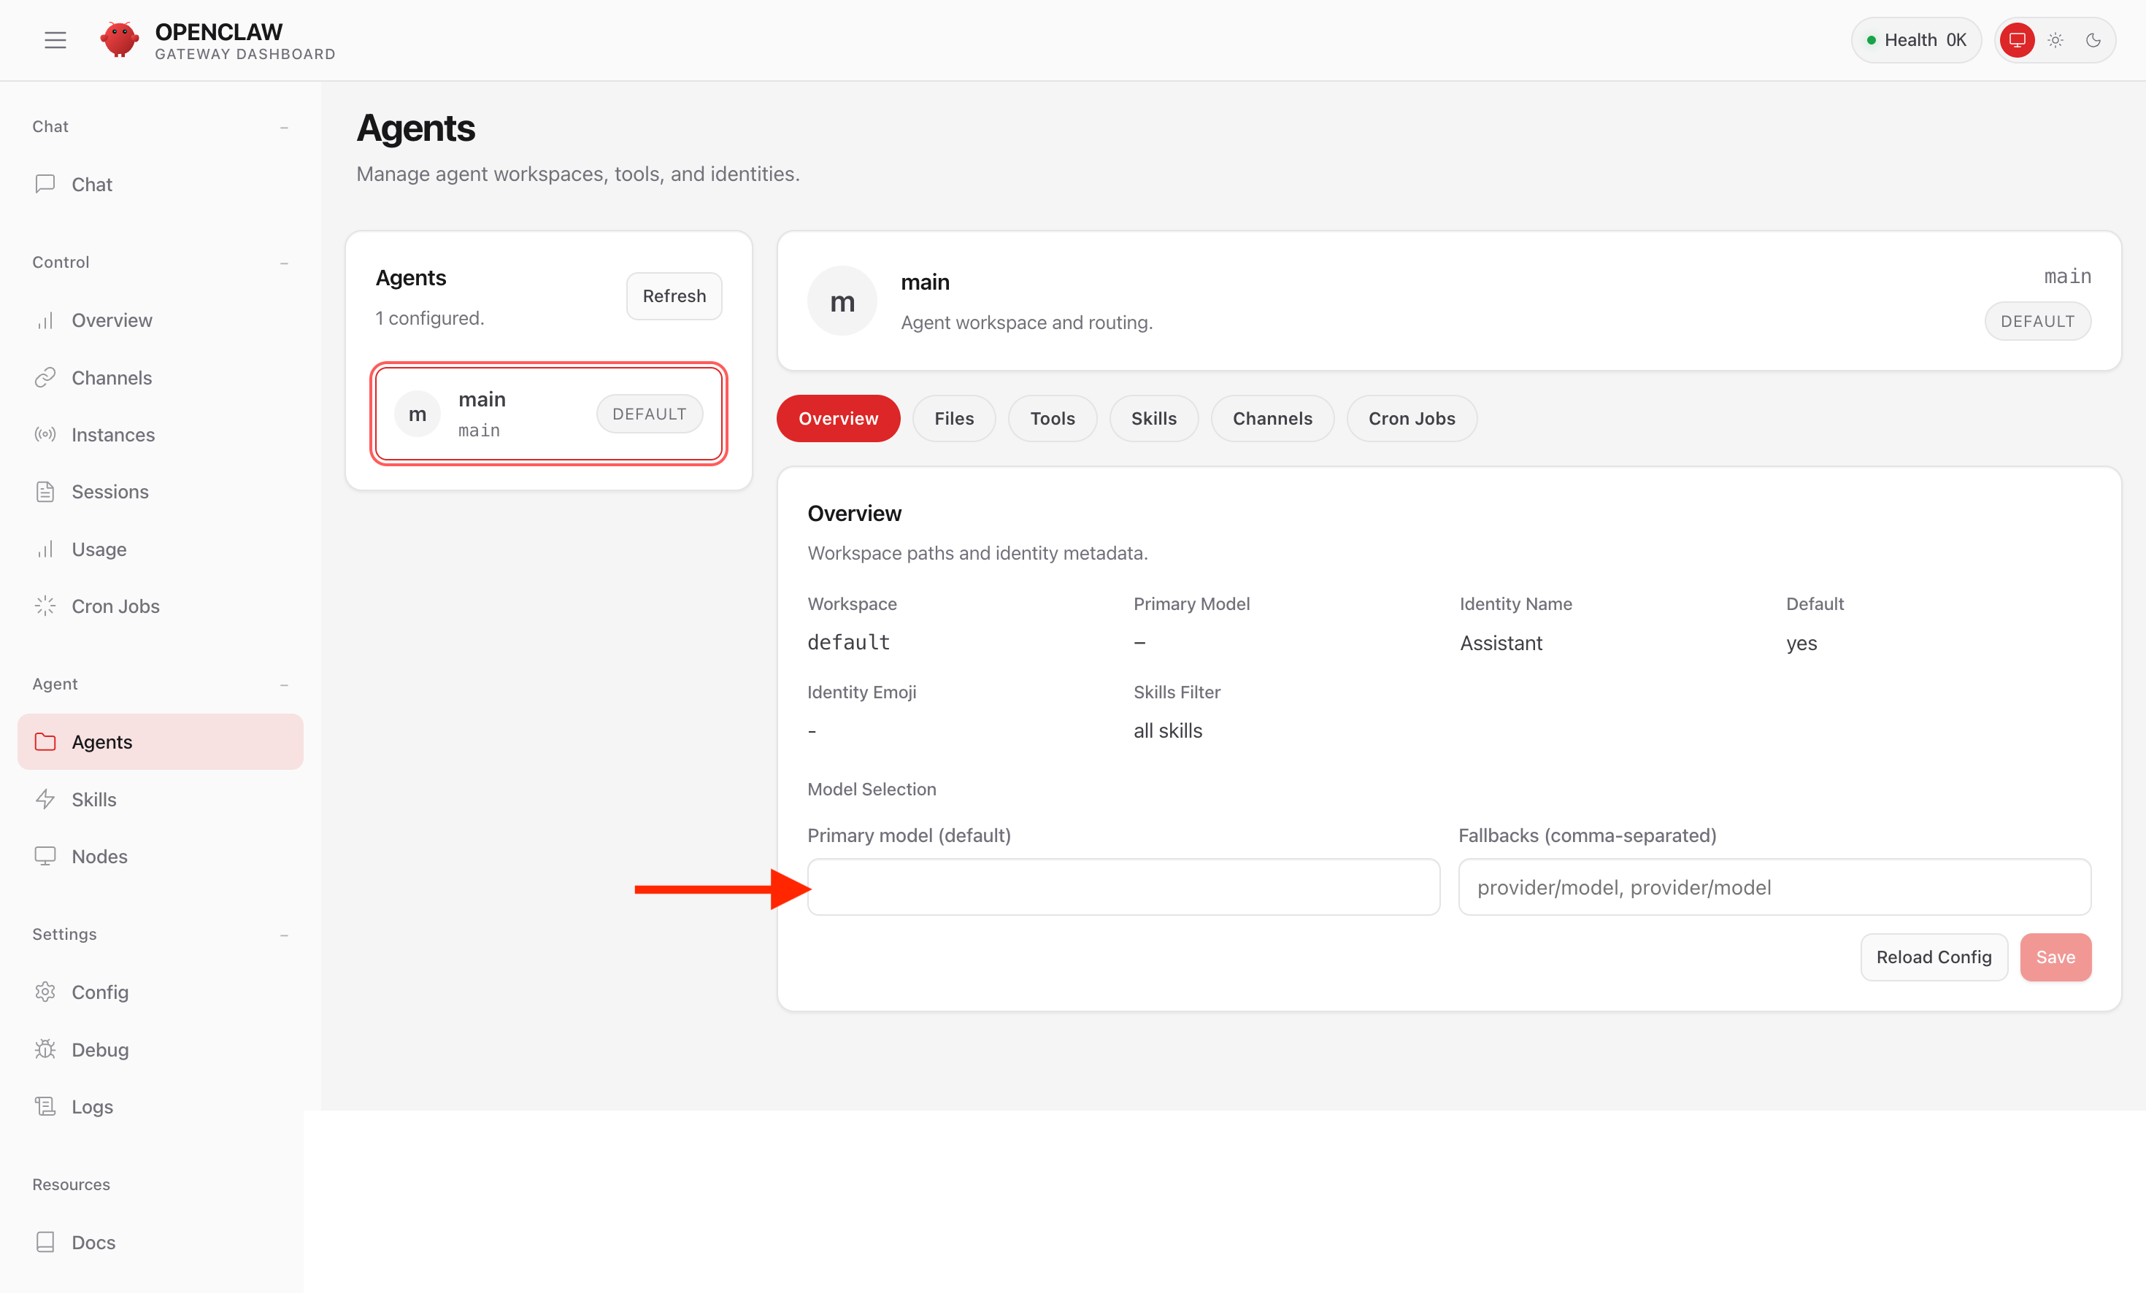2146x1293 pixels.
Task: Collapse the Chat sidebar section
Action: click(284, 127)
